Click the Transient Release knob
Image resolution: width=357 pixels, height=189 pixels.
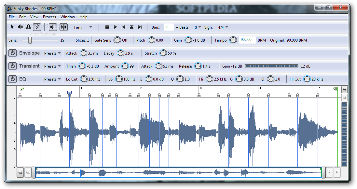[x=198, y=66]
